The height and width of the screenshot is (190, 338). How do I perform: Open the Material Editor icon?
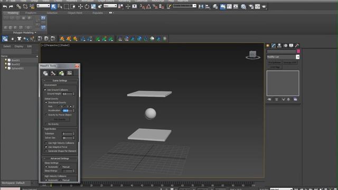[x=243, y=6]
